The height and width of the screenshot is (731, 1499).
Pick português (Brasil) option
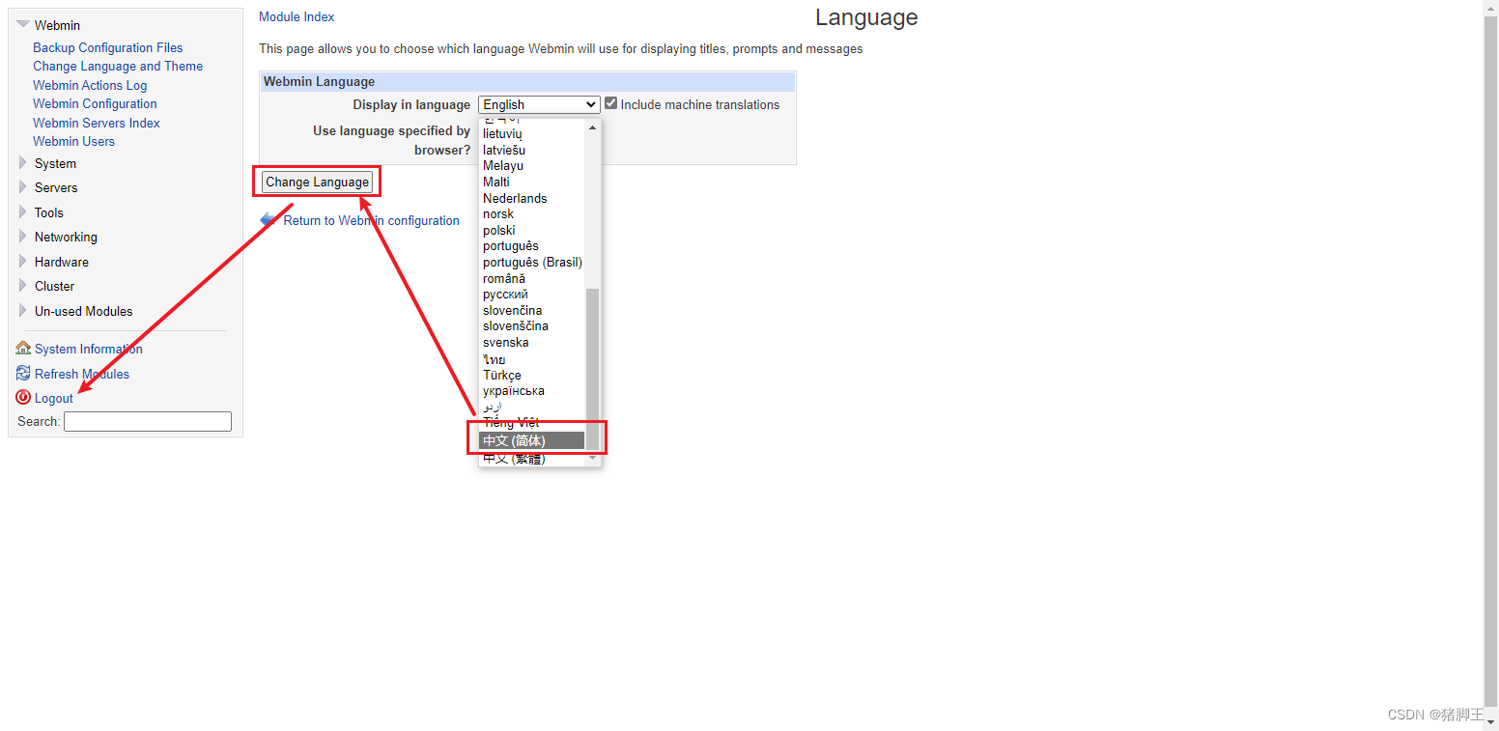532,262
